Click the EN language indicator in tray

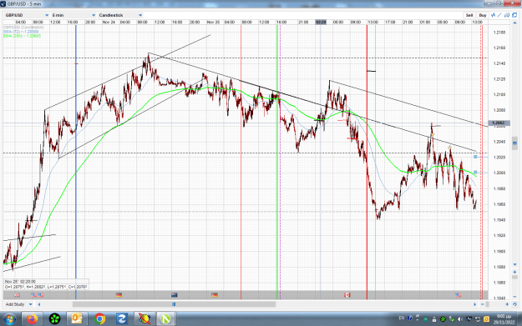click(x=402, y=318)
